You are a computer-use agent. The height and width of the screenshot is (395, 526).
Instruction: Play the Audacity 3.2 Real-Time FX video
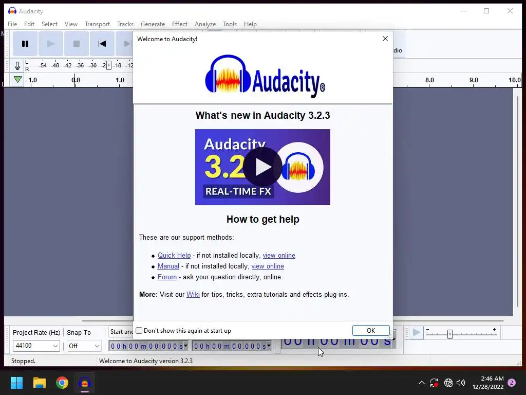tap(262, 167)
